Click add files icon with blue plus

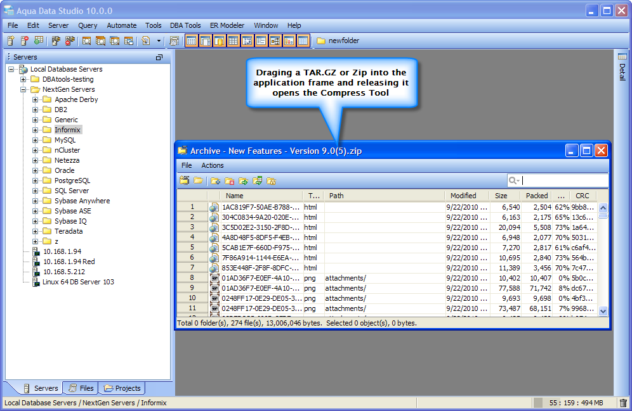click(215, 181)
